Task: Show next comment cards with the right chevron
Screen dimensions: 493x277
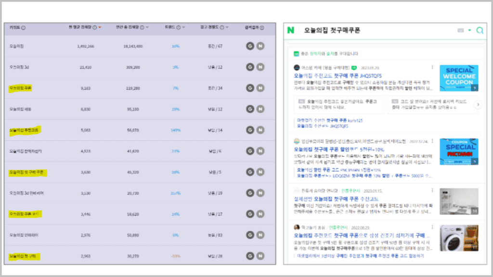Action: (478, 104)
